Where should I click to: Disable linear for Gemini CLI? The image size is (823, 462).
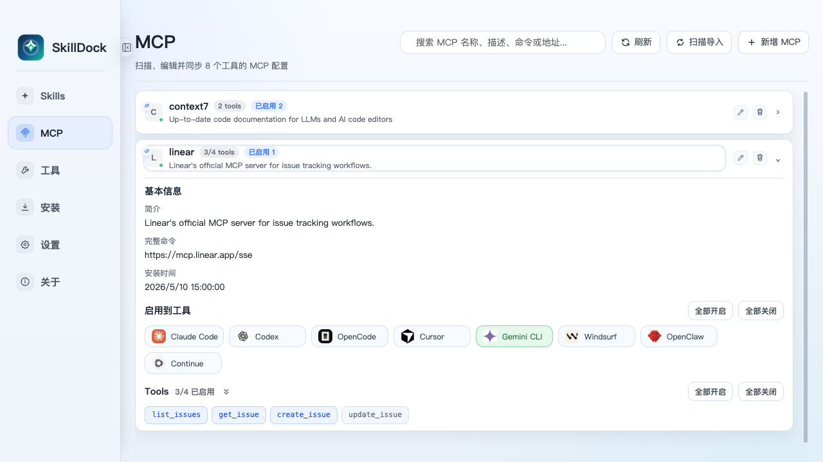tap(514, 336)
